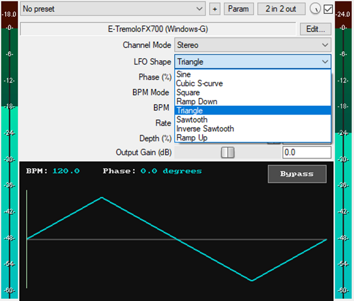Screen dimensions: 354x301
Task: Click the Output Gain value field 0.0
Action: pos(306,153)
